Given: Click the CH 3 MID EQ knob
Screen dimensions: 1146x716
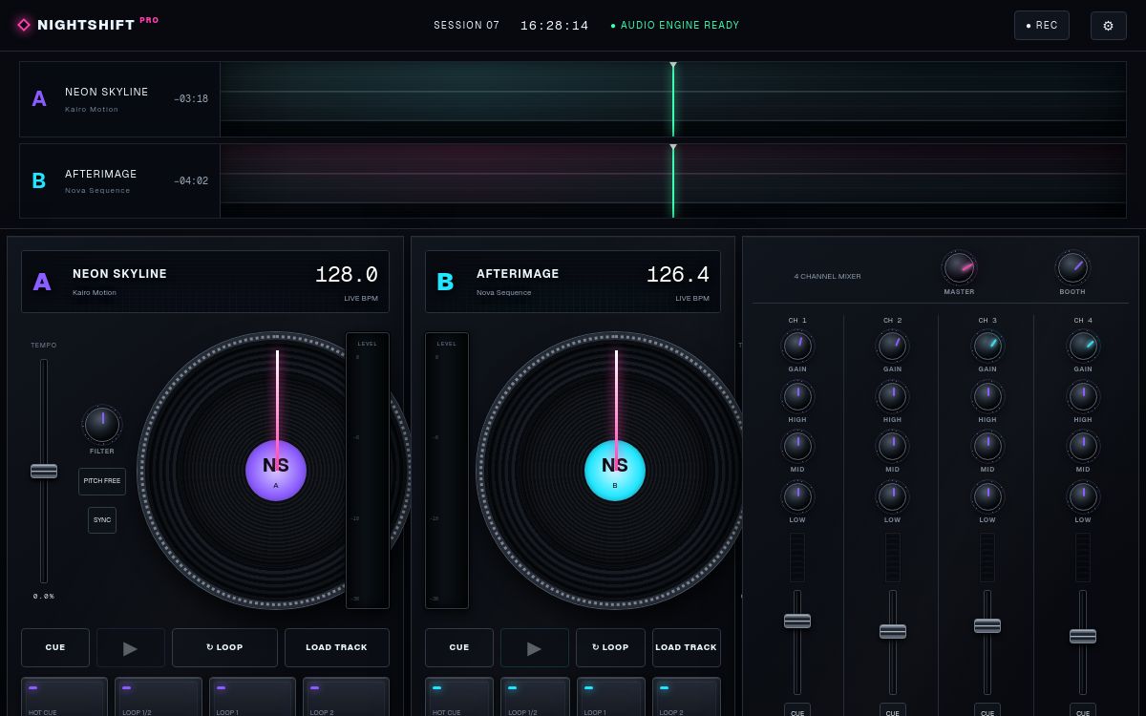Looking at the screenshot, I should coord(987,446).
